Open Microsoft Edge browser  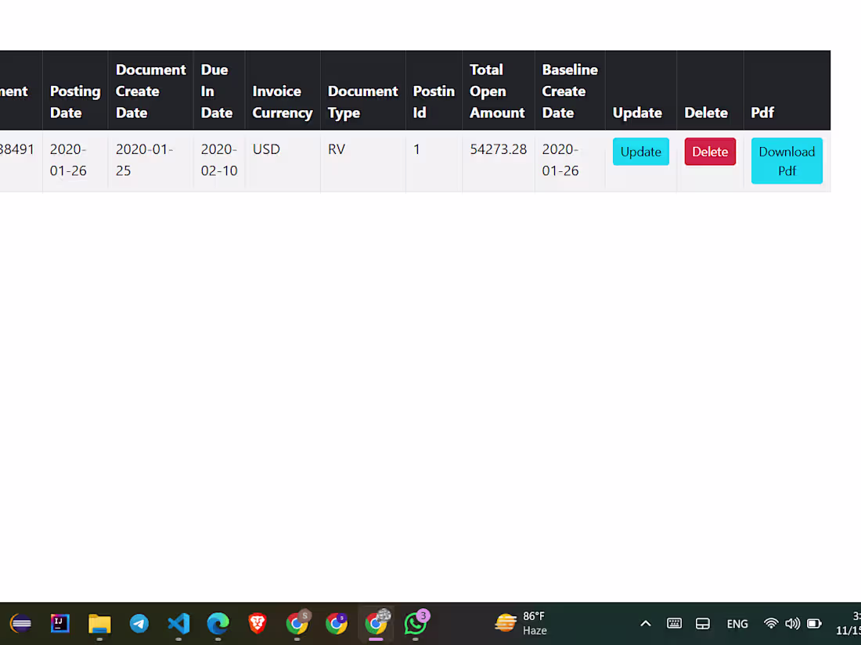(x=218, y=624)
